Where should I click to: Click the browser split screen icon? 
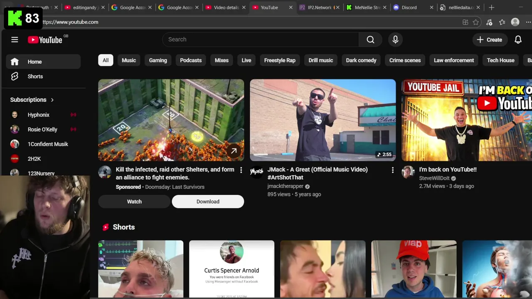pyautogui.click(x=465, y=22)
